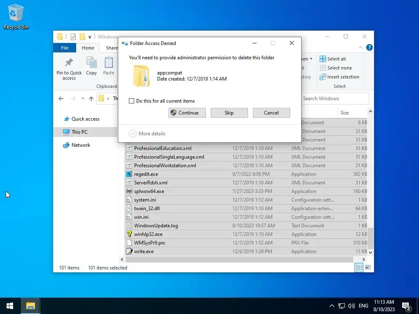Click the winhlp32.exe file icon

point(129,234)
